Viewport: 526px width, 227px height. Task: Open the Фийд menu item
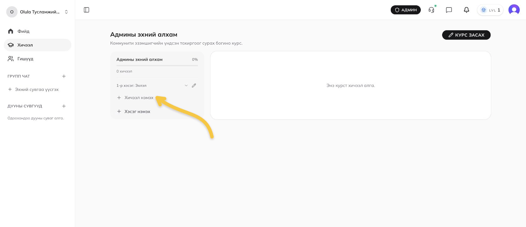[x=38, y=31]
